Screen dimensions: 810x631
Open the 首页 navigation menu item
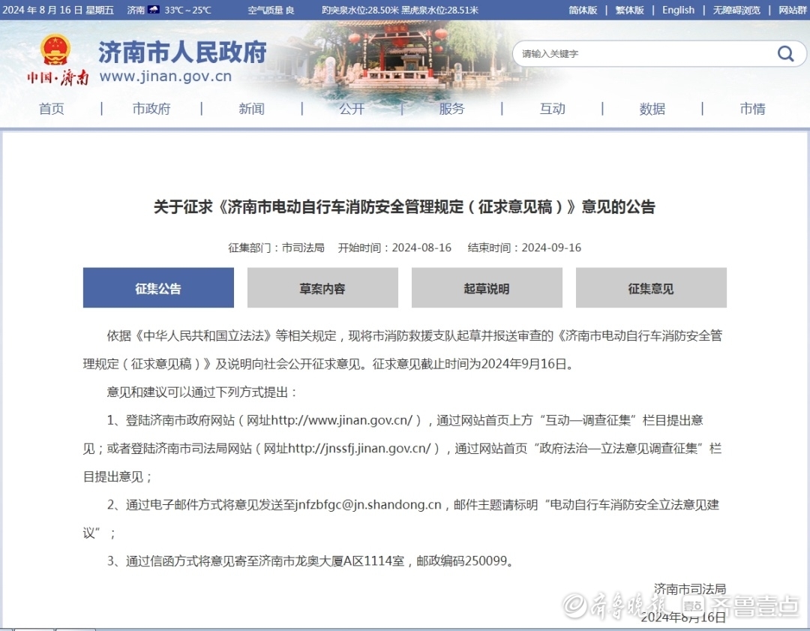pos(52,109)
